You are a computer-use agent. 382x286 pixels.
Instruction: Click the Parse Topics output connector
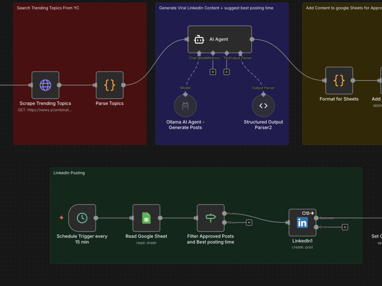(x=123, y=85)
